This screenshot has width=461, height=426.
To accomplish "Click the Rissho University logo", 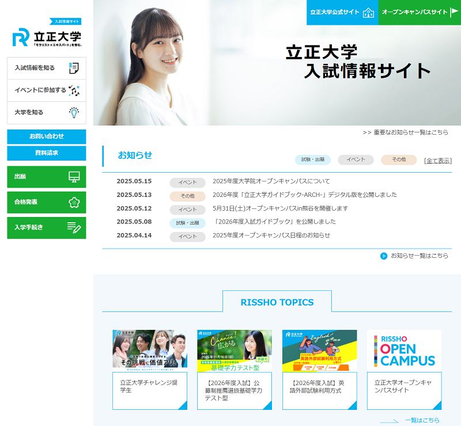I will 47,33.
